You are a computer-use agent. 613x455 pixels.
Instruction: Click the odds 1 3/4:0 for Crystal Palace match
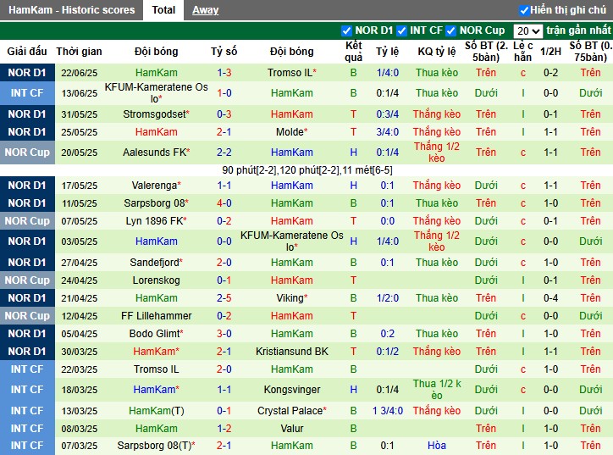coord(388,411)
